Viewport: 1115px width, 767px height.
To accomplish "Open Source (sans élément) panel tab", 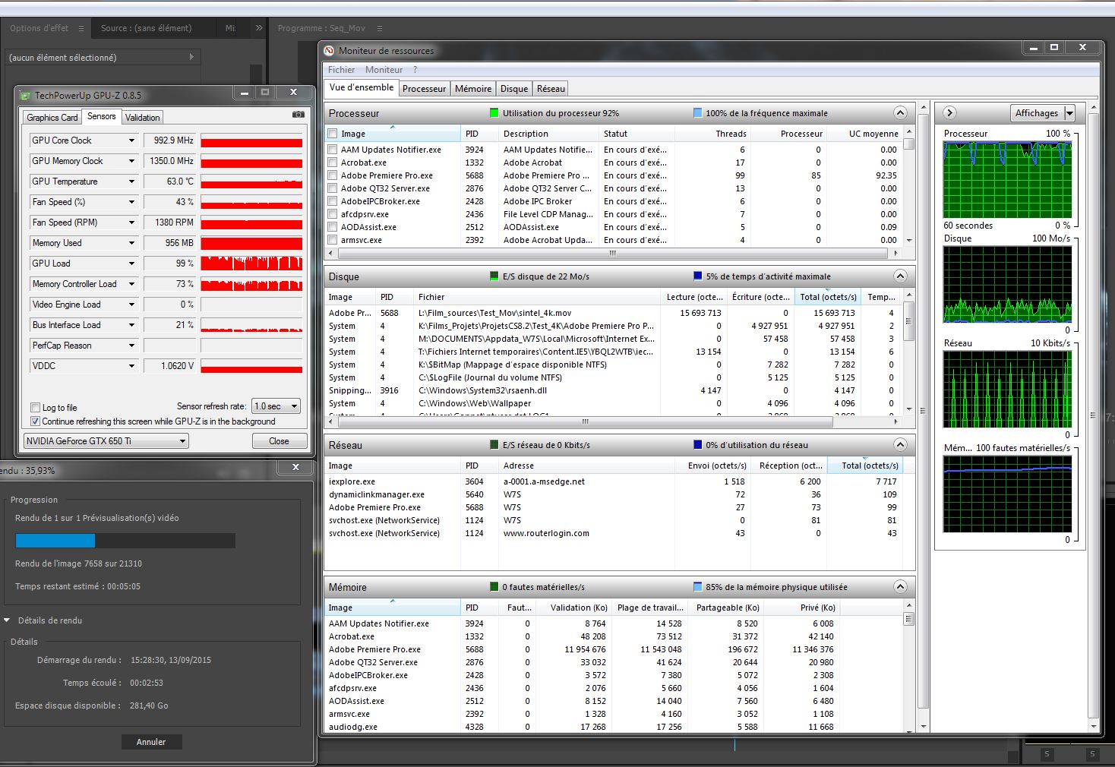I will 147,28.
